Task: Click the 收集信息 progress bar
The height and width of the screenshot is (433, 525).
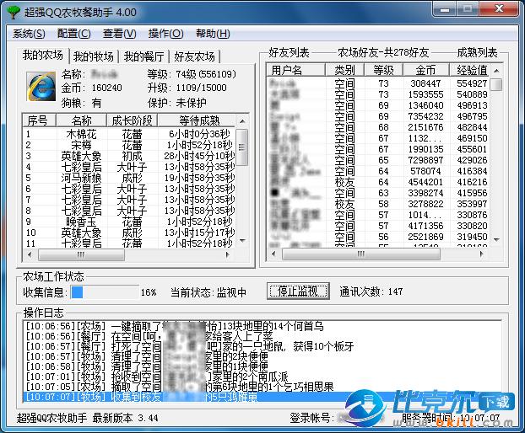Action: click(x=102, y=291)
